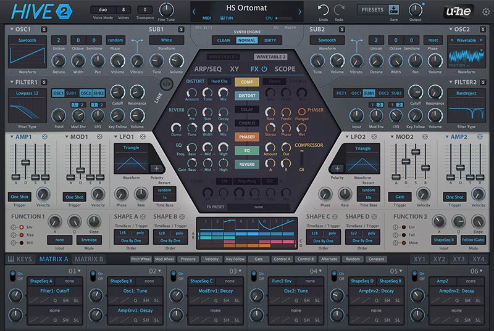
Task: Open FILTER2 Bandreject type selector
Action: coord(466,93)
